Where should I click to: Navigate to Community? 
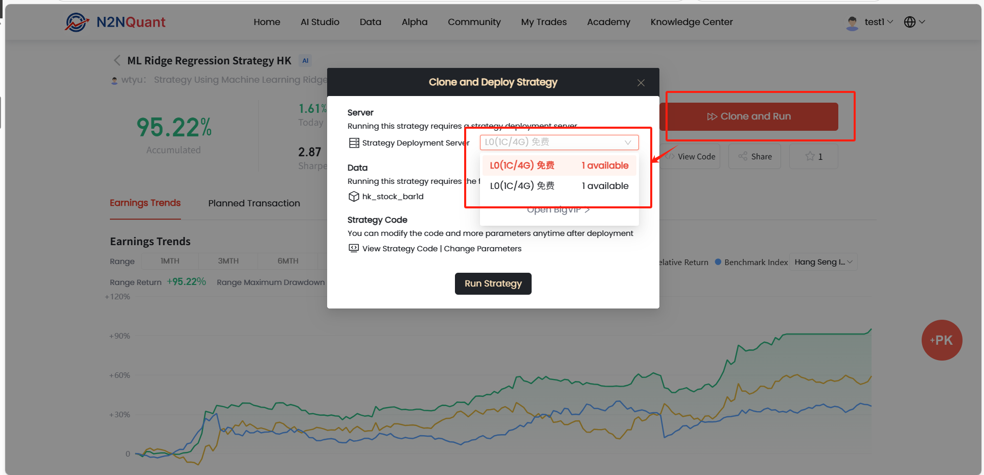pyautogui.click(x=474, y=22)
